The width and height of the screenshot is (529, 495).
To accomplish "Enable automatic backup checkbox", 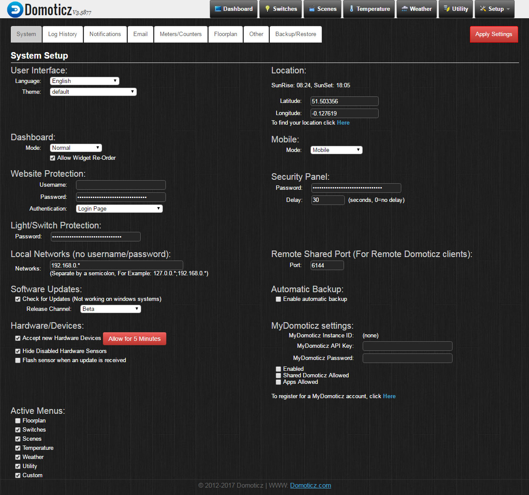I will coord(278,299).
